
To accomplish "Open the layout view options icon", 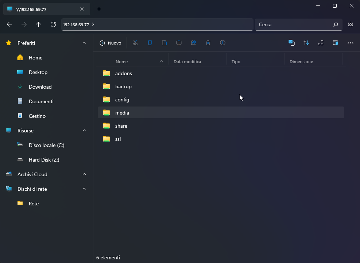I will [x=321, y=43].
